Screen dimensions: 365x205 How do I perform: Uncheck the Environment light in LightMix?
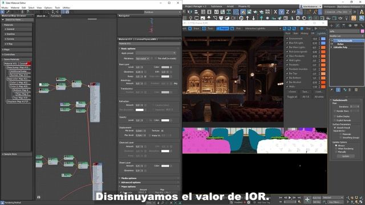(x=287, y=39)
